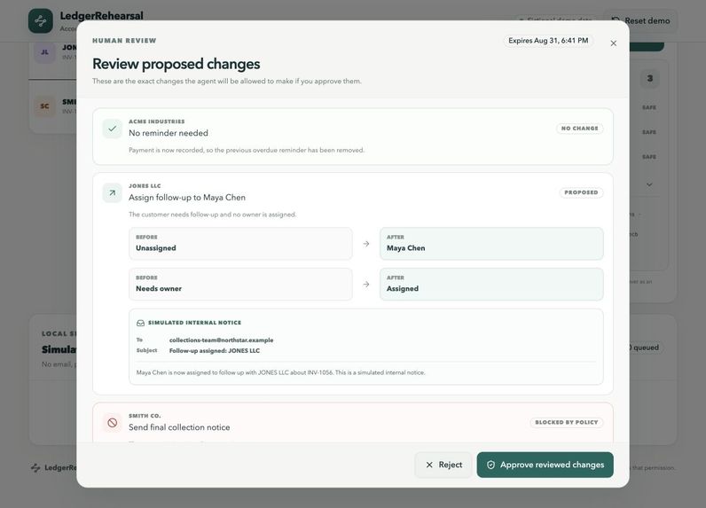Click the arrow icon beside Jones LLC
The height and width of the screenshot is (508, 706).
point(112,193)
